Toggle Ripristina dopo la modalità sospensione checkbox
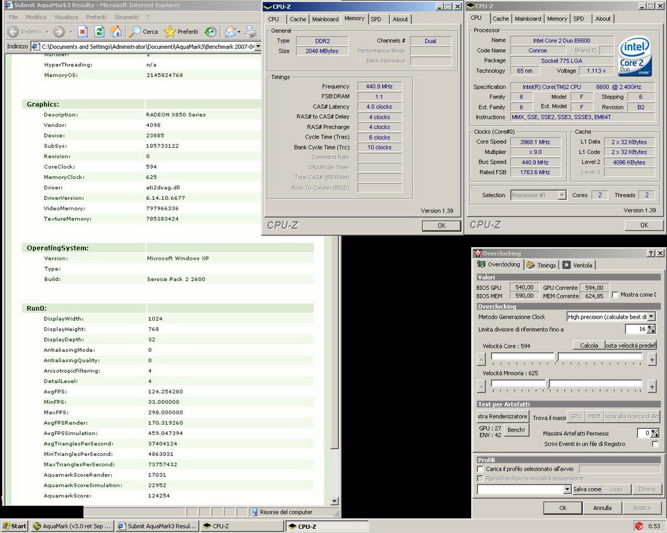Image resolution: width=667 pixels, height=533 pixels. click(480, 478)
